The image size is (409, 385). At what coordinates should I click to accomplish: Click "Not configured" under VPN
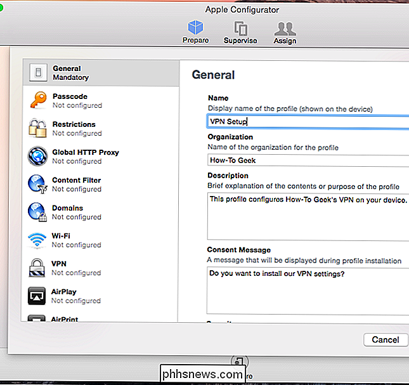click(x=76, y=273)
